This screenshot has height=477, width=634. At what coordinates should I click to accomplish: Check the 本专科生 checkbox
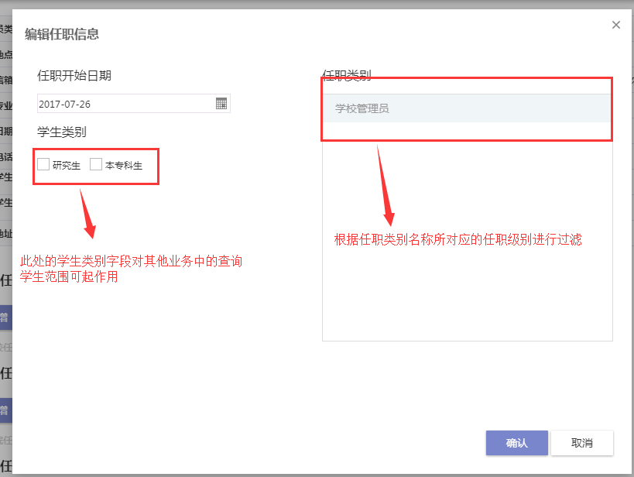(96, 165)
